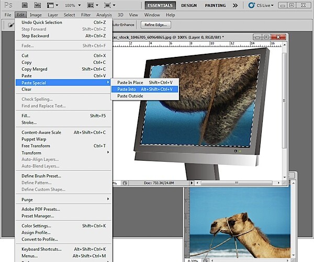314x262 pixels.
Task: Select Paste In Place
Action: (x=145, y=82)
